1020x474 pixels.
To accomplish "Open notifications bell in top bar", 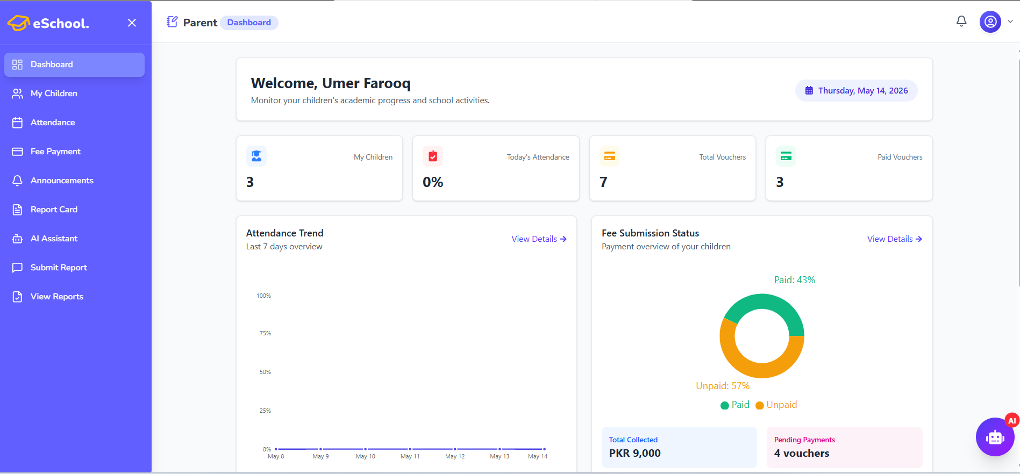I will pyautogui.click(x=961, y=21).
